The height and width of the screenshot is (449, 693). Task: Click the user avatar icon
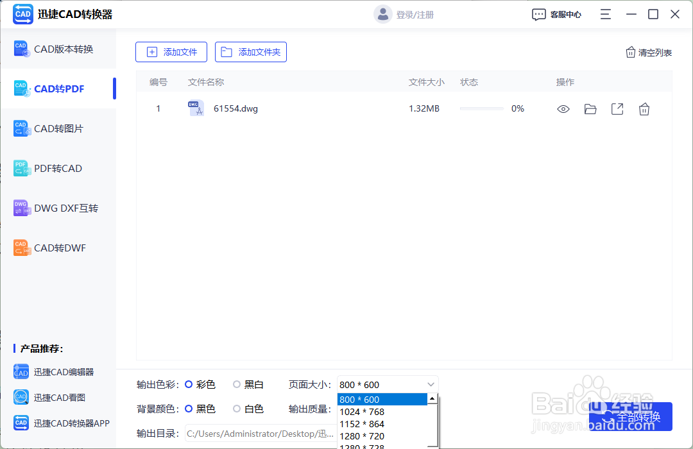(x=382, y=15)
